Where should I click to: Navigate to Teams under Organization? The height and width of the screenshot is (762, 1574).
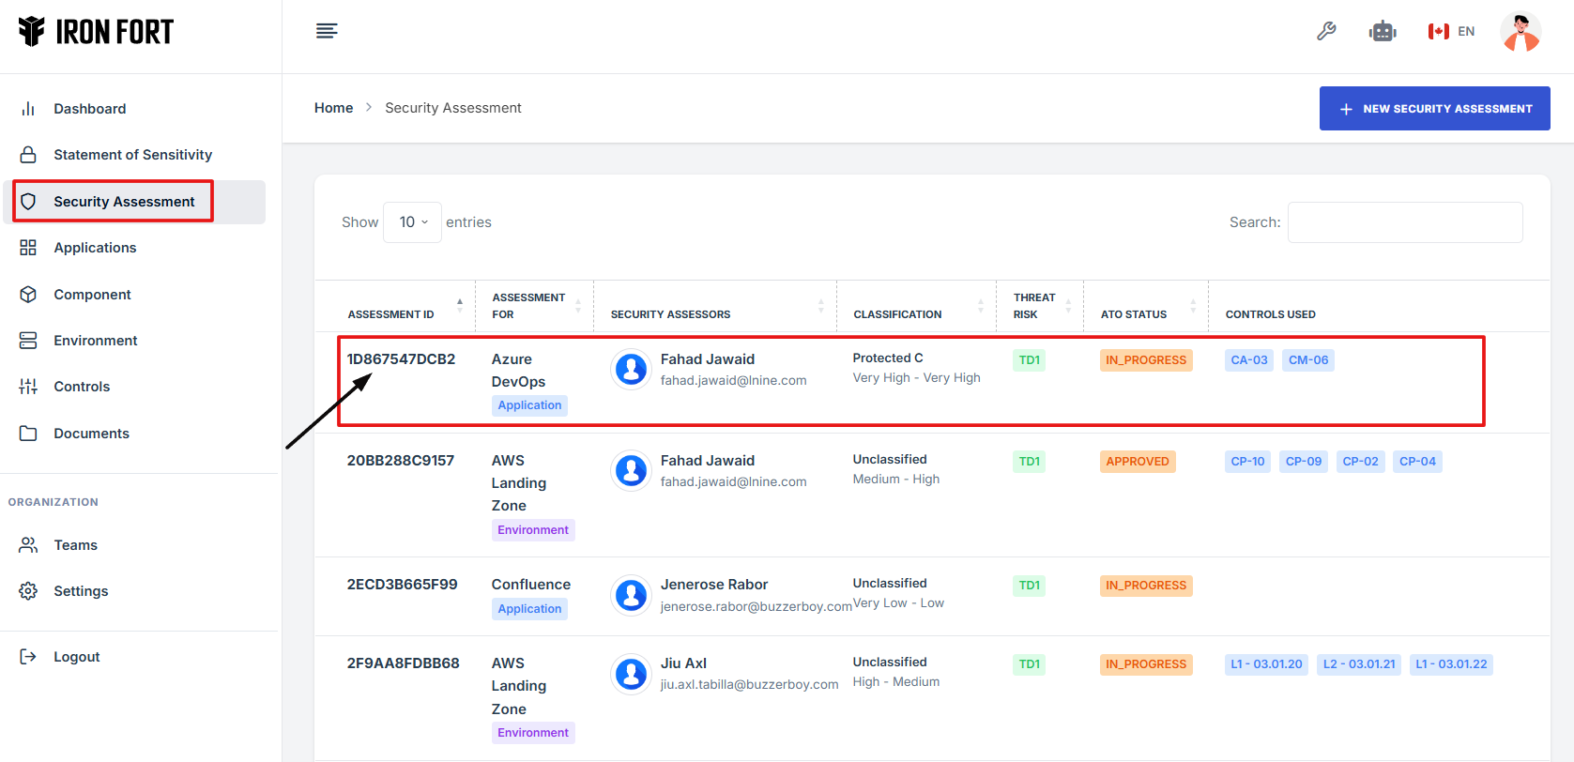pyautogui.click(x=75, y=545)
